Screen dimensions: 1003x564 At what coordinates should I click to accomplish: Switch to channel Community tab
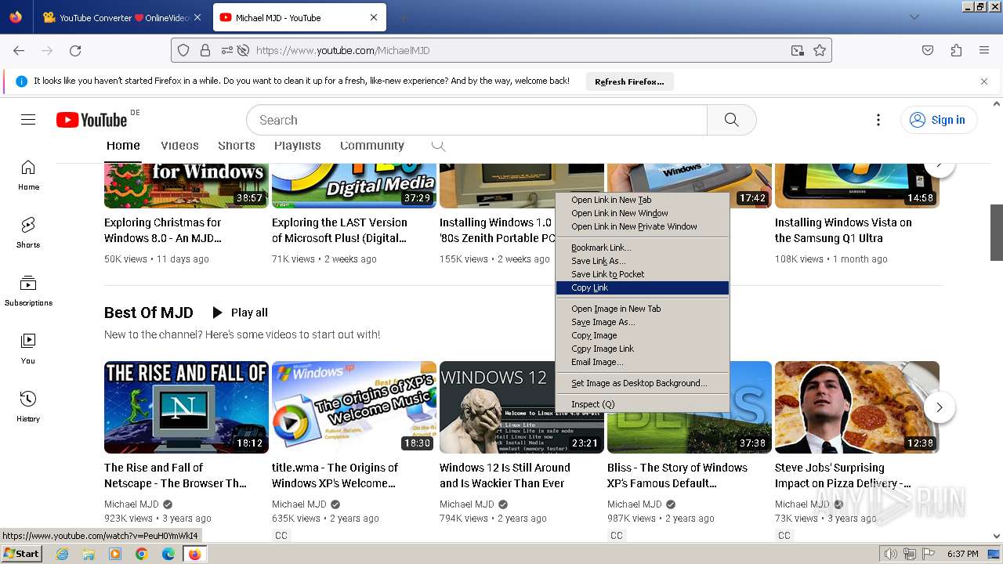coord(372,146)
